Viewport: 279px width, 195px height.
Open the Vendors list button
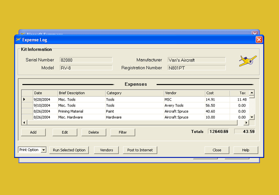coord(106,150)
